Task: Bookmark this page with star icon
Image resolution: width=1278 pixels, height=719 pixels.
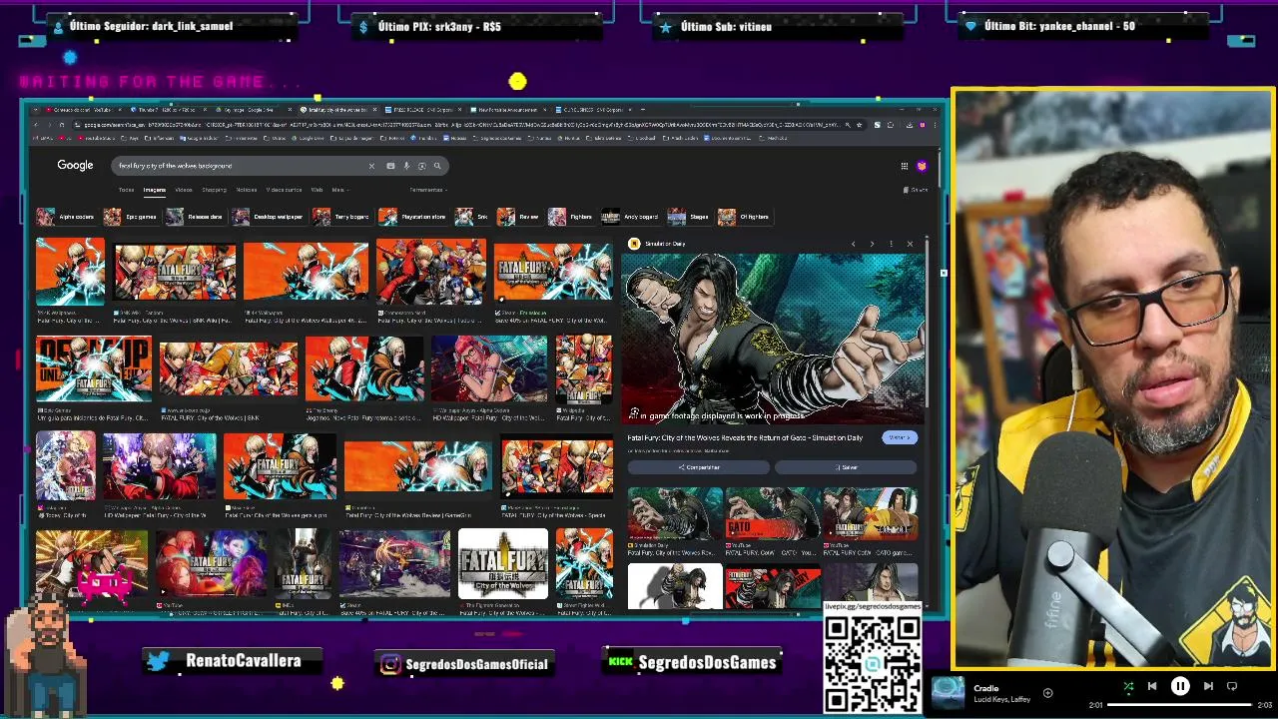Action: click(859, 125)
